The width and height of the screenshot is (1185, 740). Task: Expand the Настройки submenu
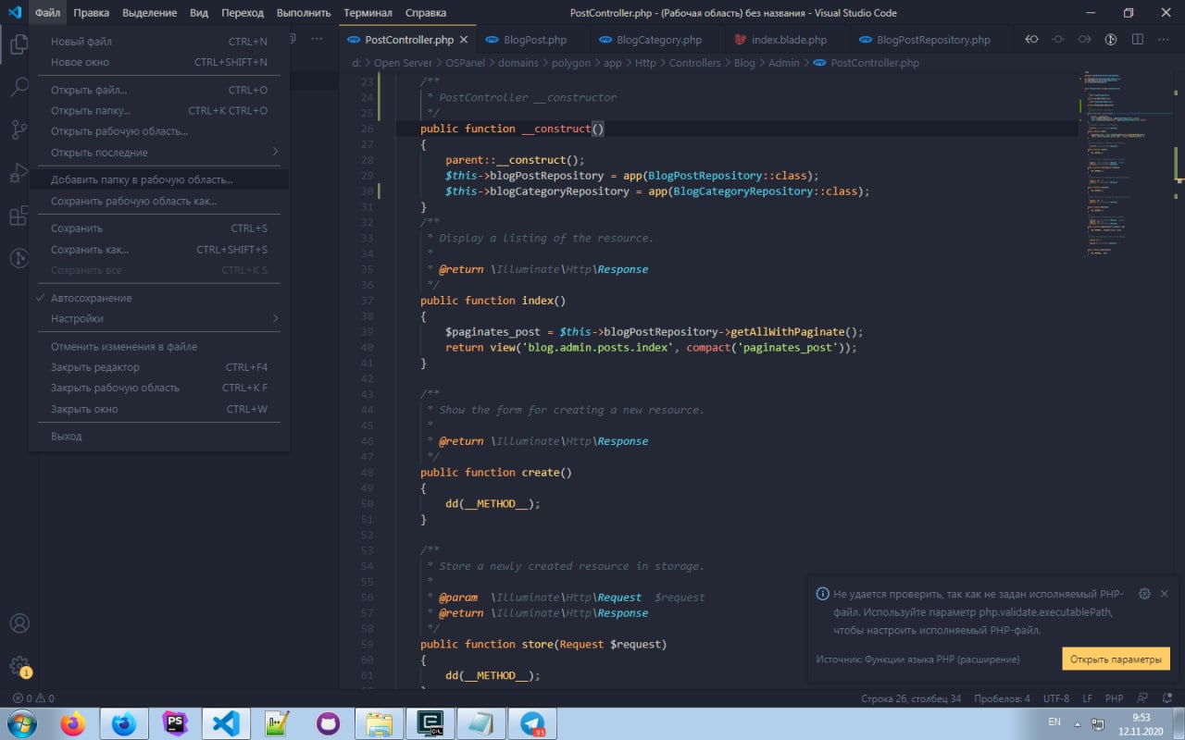point(159,318)
